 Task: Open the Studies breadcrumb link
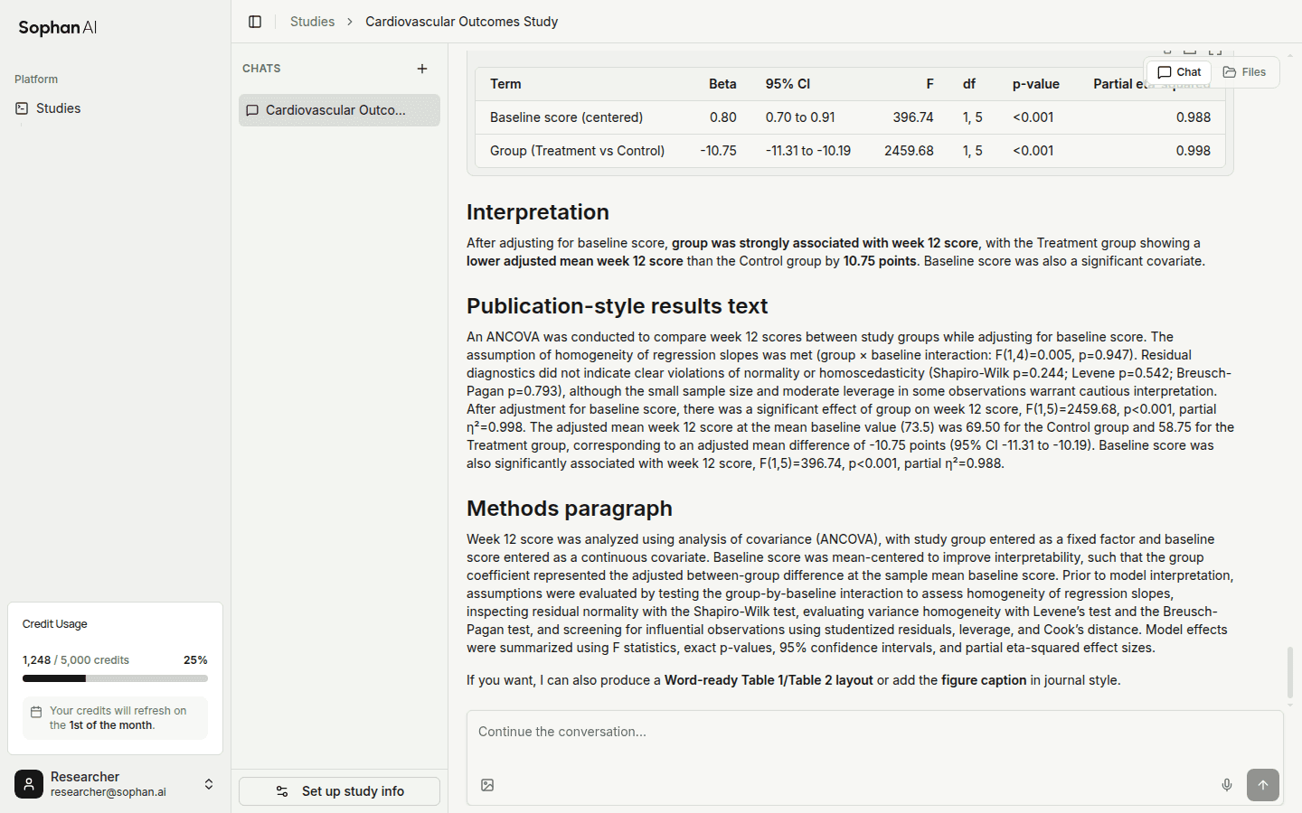point(312,22)
